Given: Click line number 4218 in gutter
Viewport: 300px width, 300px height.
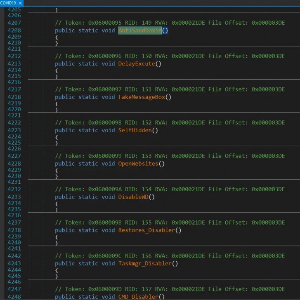Looking at the screenshot, I should (x=14, y=97).
